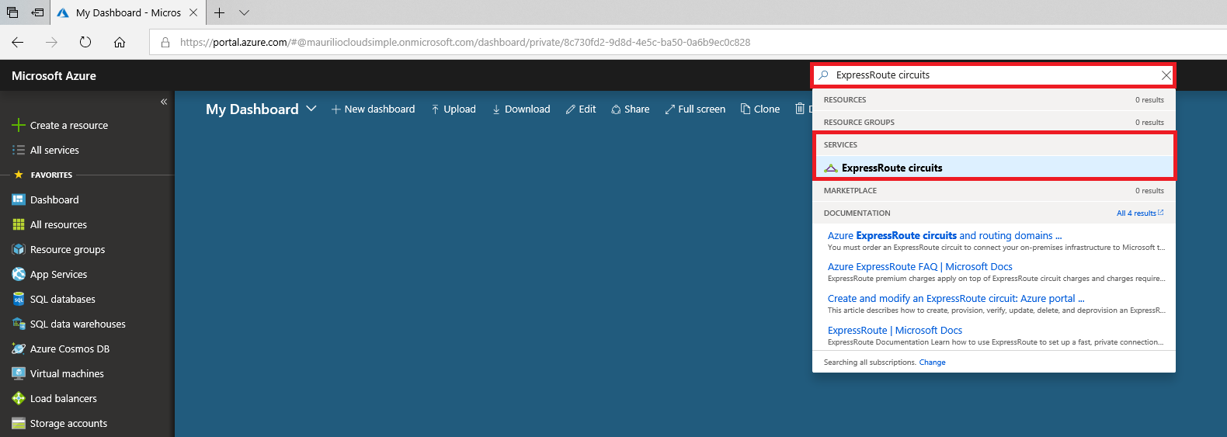Click the SQL databases icon
The width and height of the screenshot is (1227, 437).
[x=19, y=299]
